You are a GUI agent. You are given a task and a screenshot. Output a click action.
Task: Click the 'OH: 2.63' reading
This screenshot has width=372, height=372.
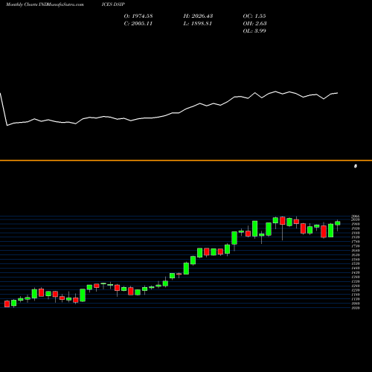254,24
